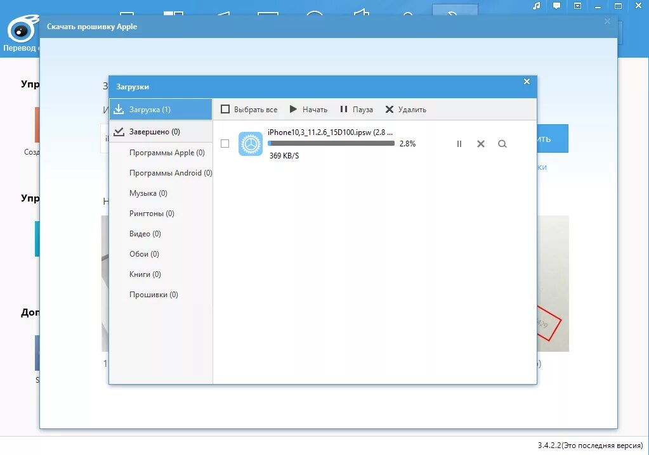Click the 2.8% progress value
The height and width of the screenshot is (455, 649).
pyautogui.click(x=407, y=144)
